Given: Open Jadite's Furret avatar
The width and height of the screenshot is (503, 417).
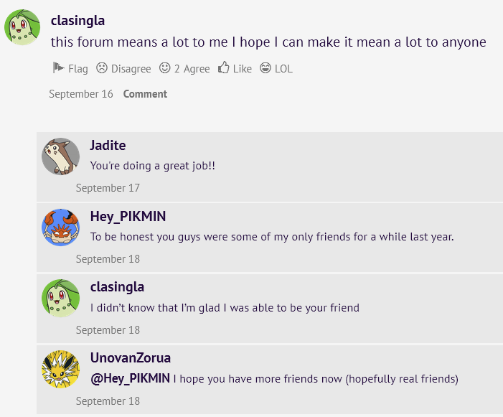Looking at the screenshot, I should click(x=60, y=156).
